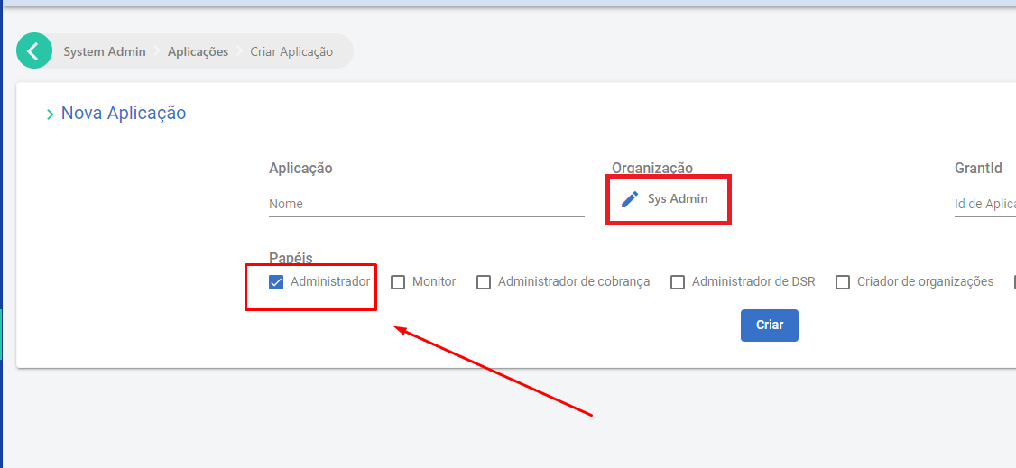Uncheck the Administrador role checkbox

pyautogui.click(x=276, y=282)
